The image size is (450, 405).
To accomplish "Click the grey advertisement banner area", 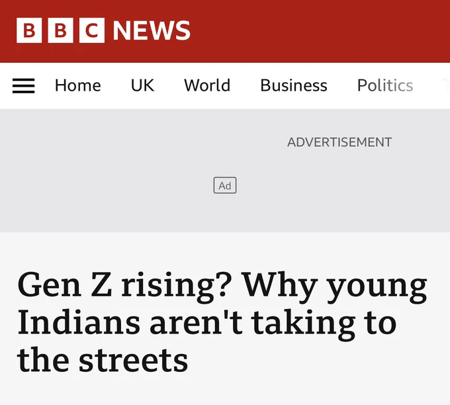I will [225, 171].
